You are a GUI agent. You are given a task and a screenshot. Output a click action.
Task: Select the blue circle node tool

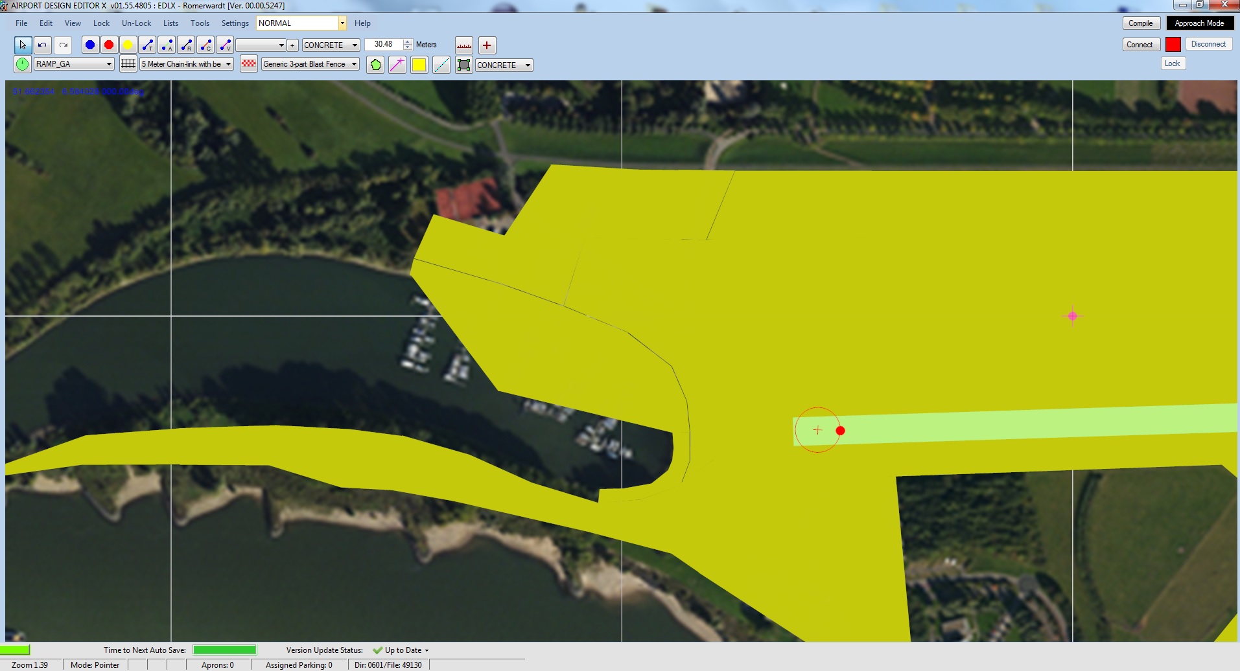90,45
